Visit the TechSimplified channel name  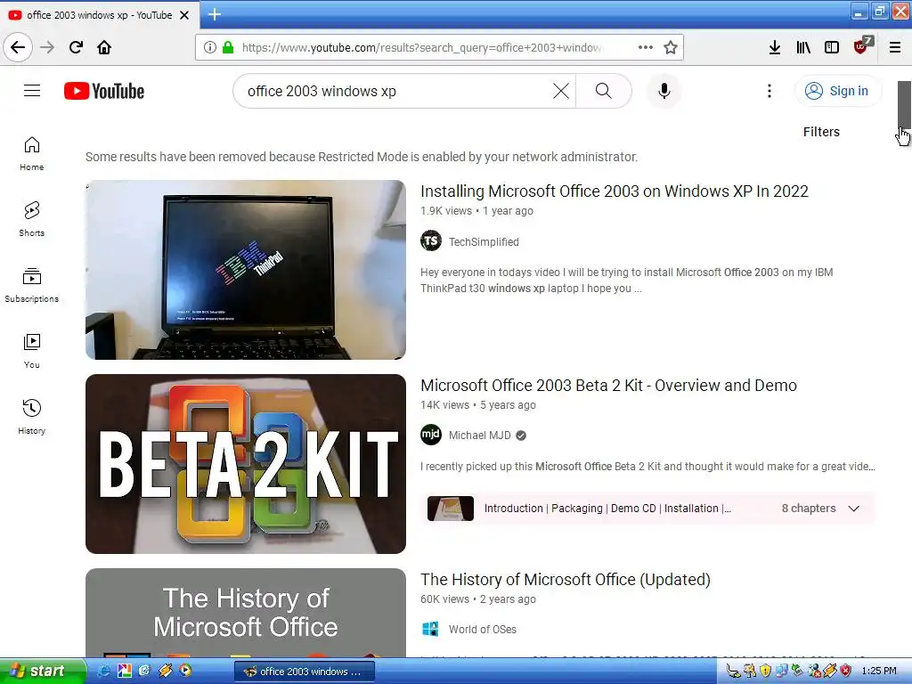click(484, 242)
